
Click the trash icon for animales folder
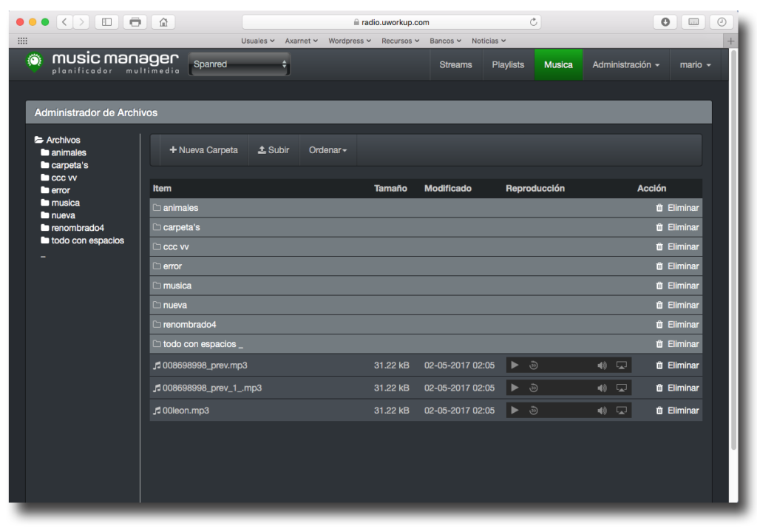(x=659, y=208)
